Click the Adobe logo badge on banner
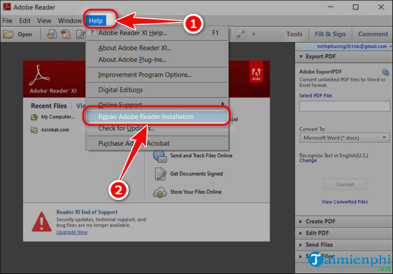Viewport: 393px width, 274px height. [x=256, y=72]
